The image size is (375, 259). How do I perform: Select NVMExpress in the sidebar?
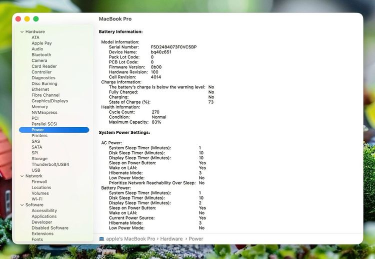44,112
